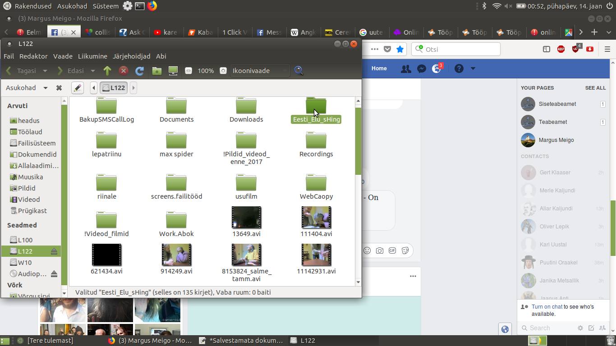Click the SEE ALL pages link

(x=595, y=88)
